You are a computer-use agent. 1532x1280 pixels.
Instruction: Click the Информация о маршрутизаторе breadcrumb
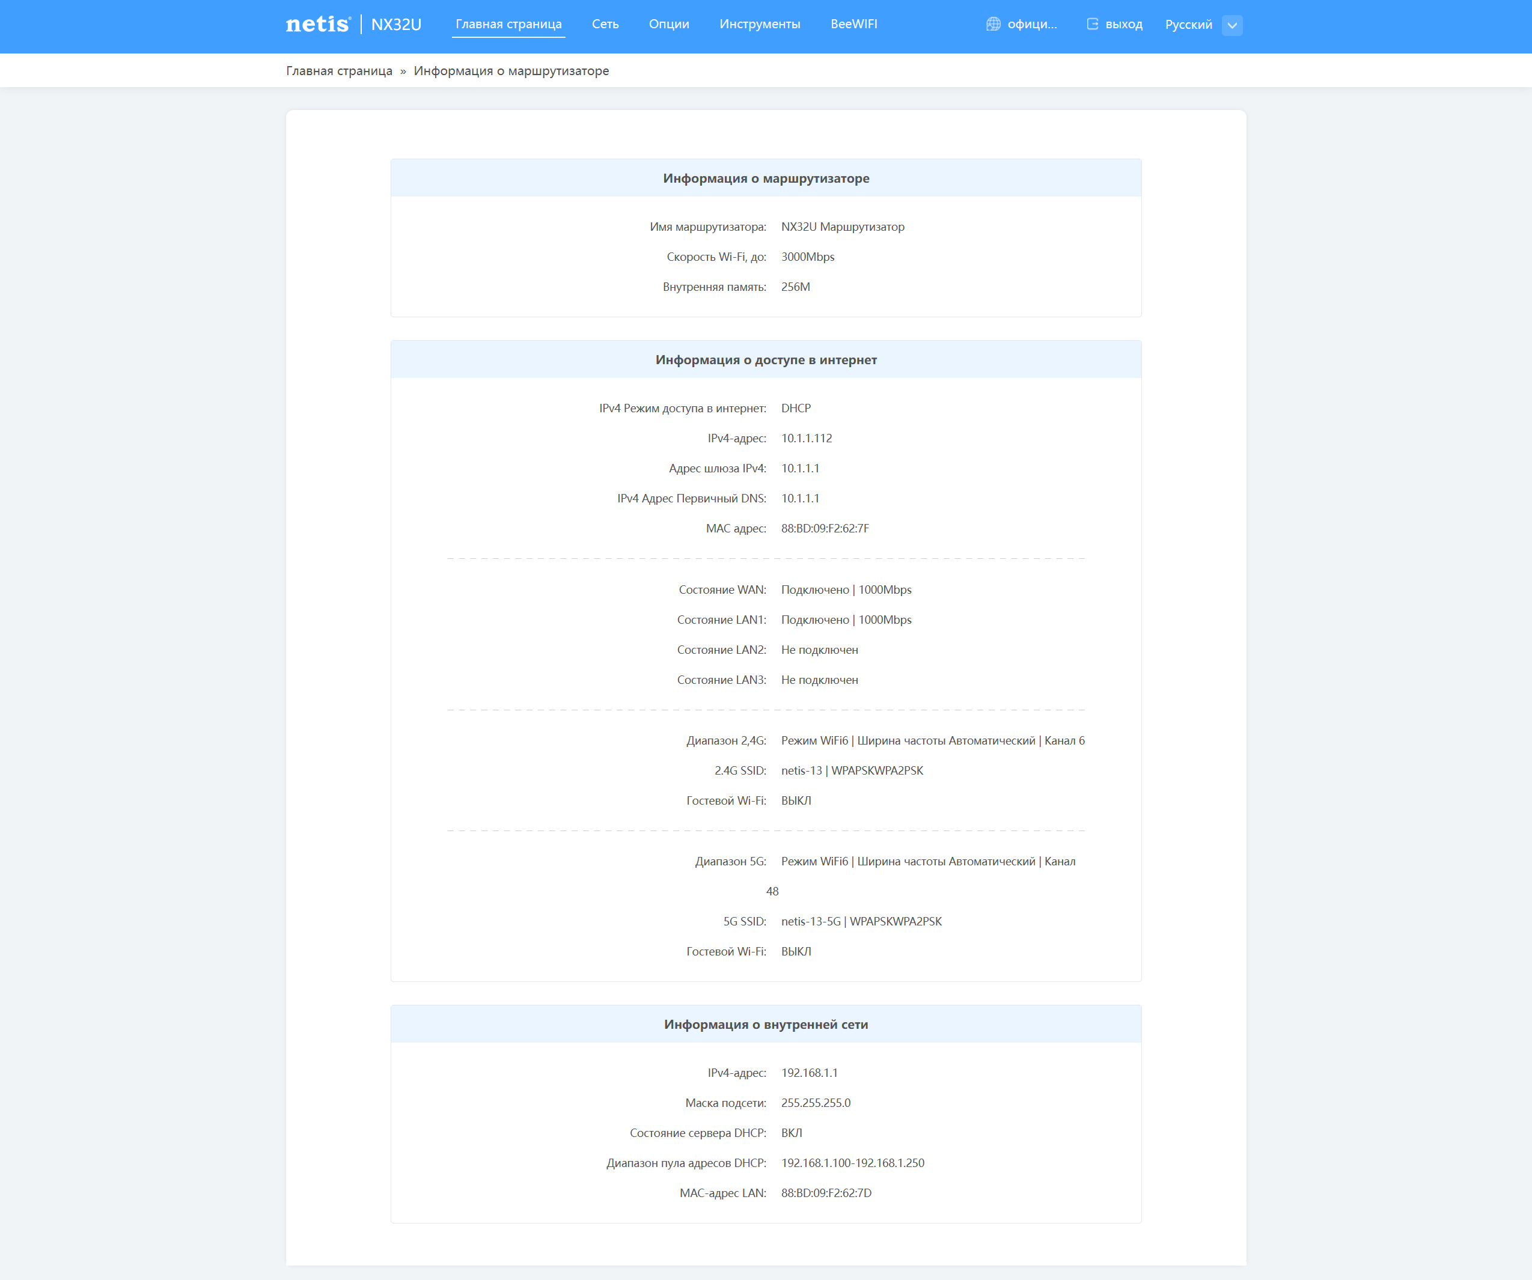point(511,71)
